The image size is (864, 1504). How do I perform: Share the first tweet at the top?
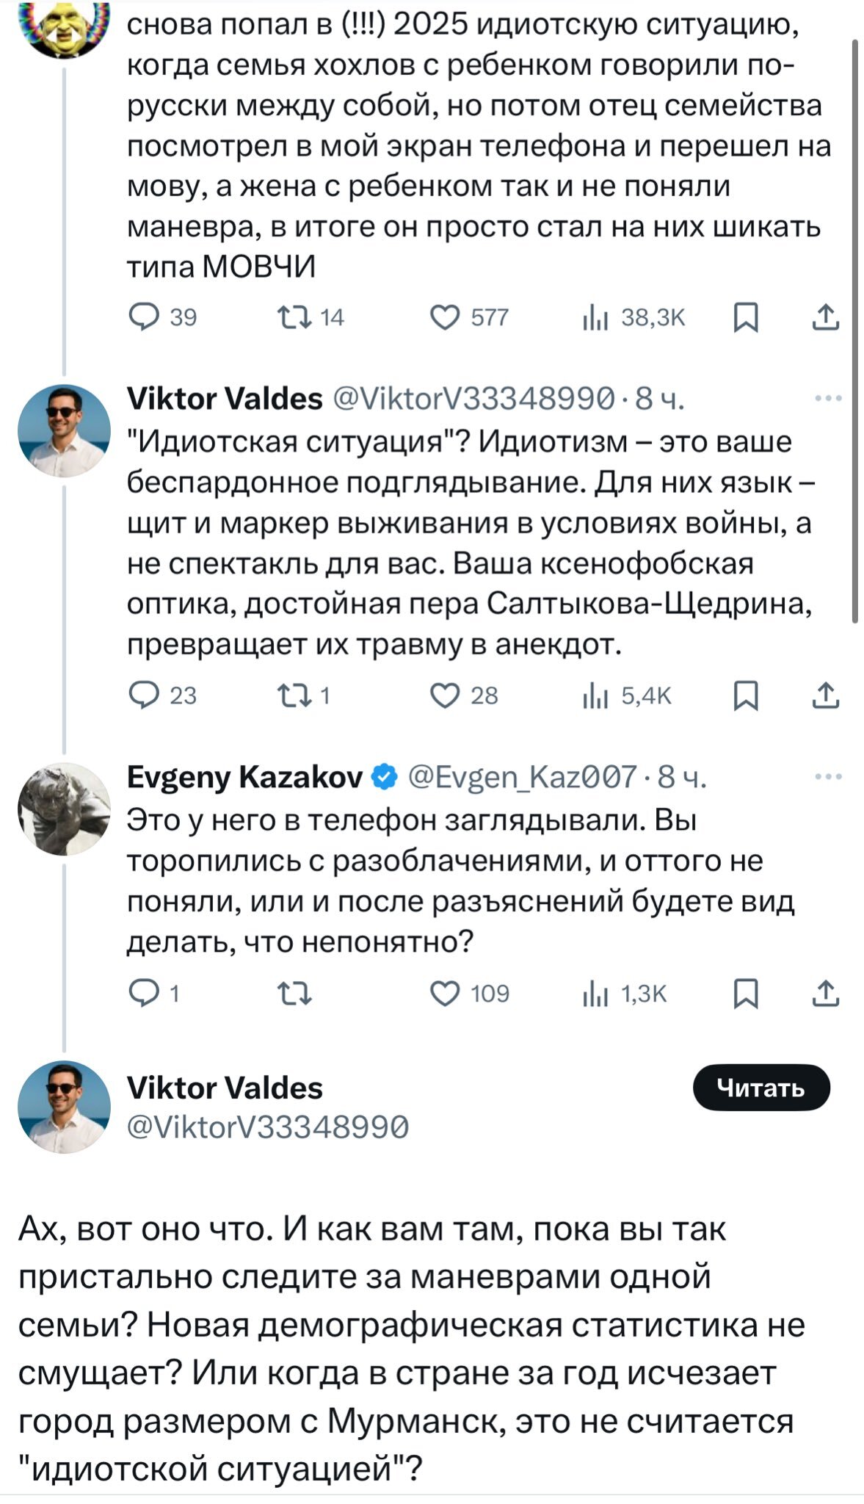pyautogui.click(x=826, y=317)
